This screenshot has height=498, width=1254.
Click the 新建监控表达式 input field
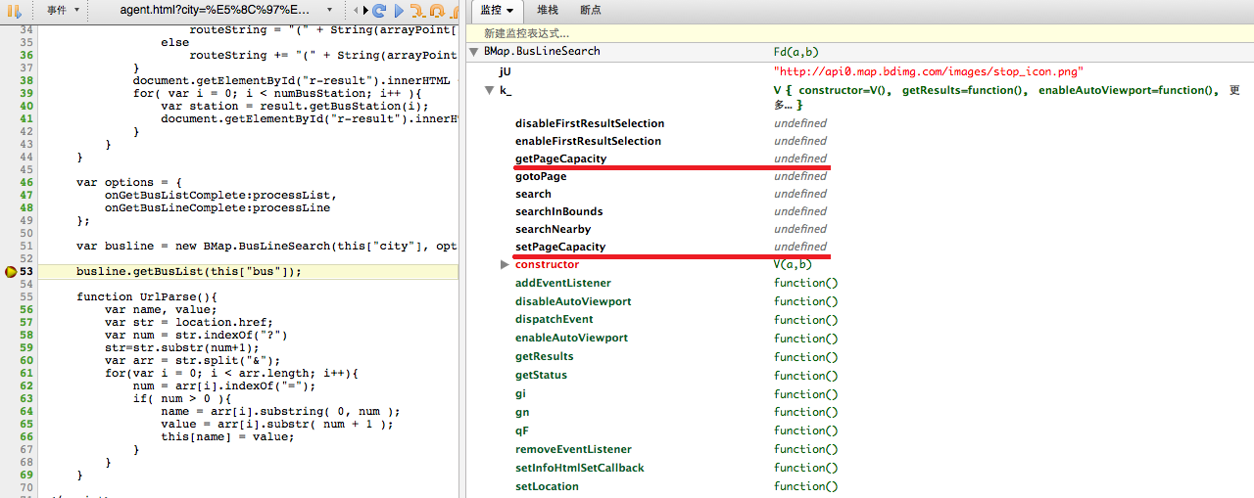tap(860, 33)
